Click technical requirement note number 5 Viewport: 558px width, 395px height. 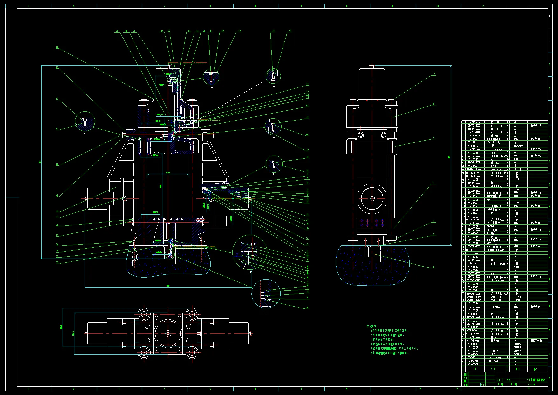point(394,349)
